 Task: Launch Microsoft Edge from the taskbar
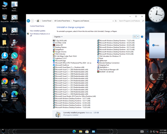point(74,132)
